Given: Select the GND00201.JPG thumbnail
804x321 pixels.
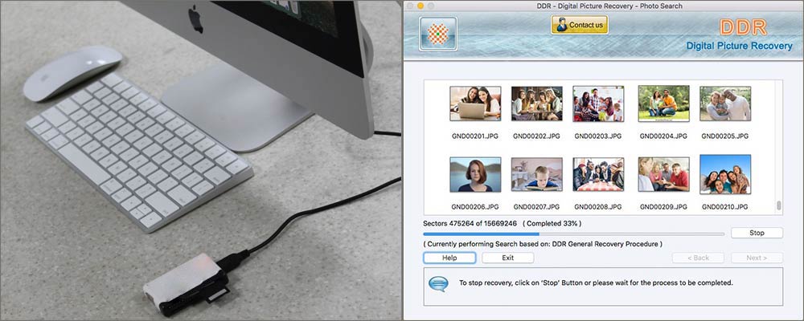Looking at the screenshot, I should [x=475, y=104].
